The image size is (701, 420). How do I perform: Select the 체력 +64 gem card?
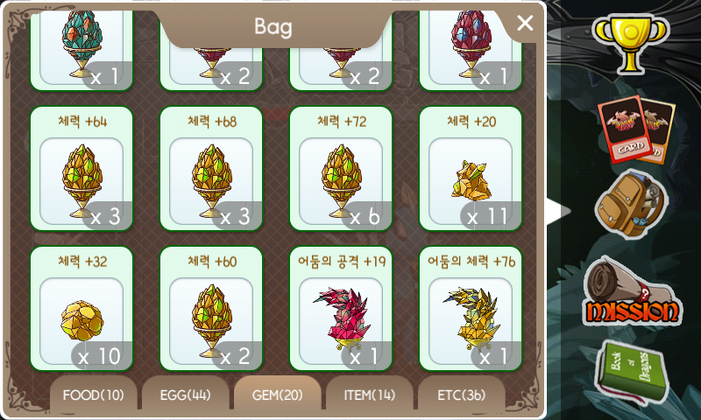pyautogui.click(x=81, y=169)
